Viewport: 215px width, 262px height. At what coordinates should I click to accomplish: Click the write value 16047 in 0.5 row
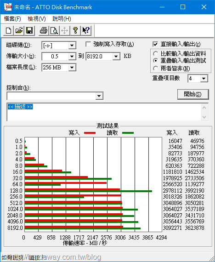pos(175,141)
